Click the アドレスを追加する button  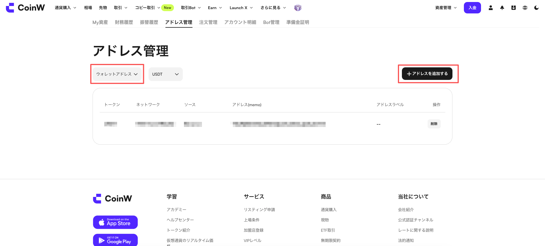[427, 74]
